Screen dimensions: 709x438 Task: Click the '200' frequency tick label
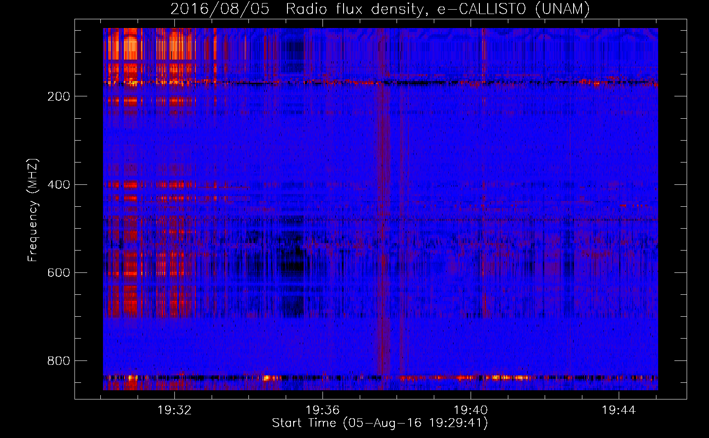[59, 96]
